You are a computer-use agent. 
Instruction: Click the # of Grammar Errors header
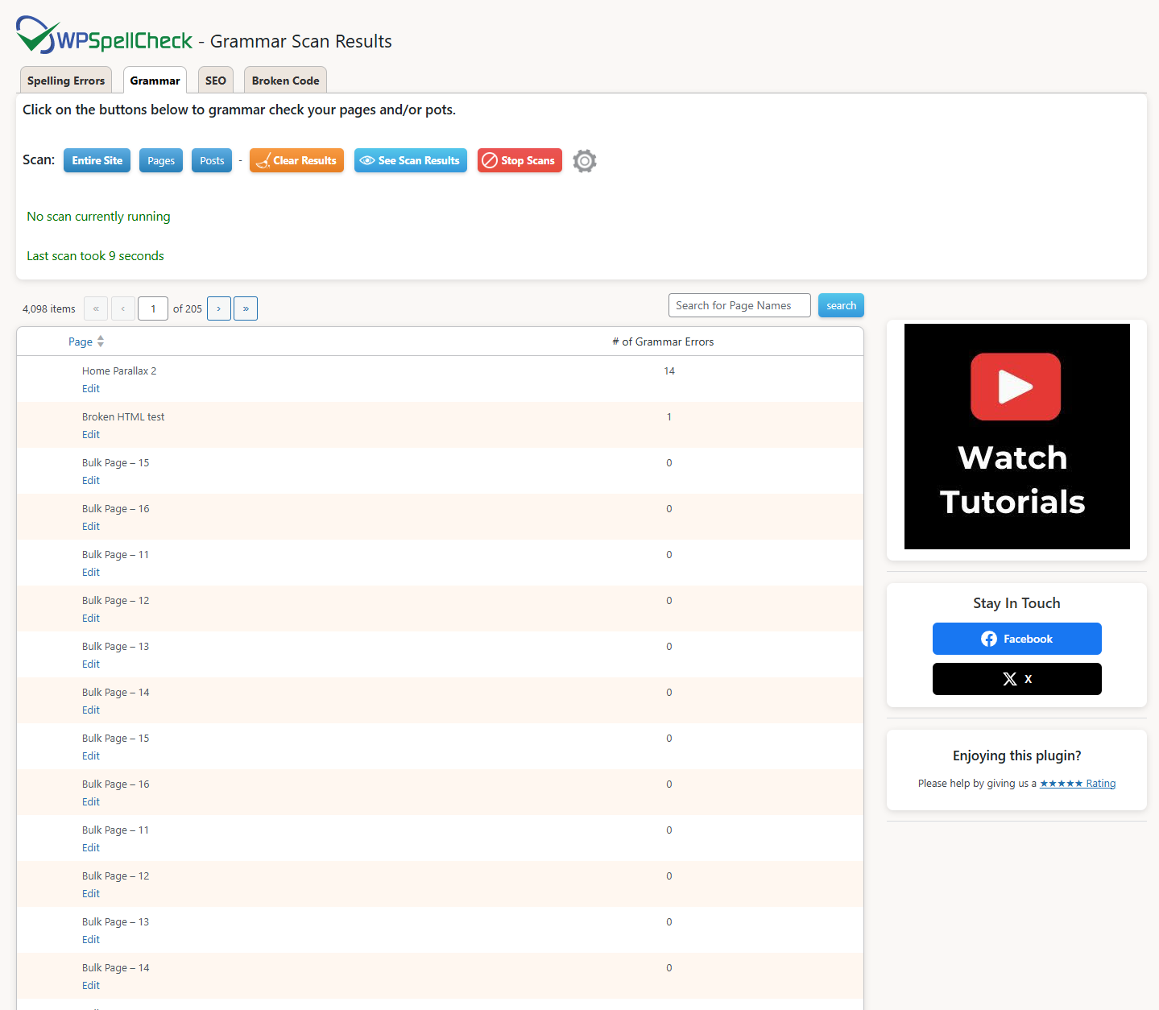663,341
